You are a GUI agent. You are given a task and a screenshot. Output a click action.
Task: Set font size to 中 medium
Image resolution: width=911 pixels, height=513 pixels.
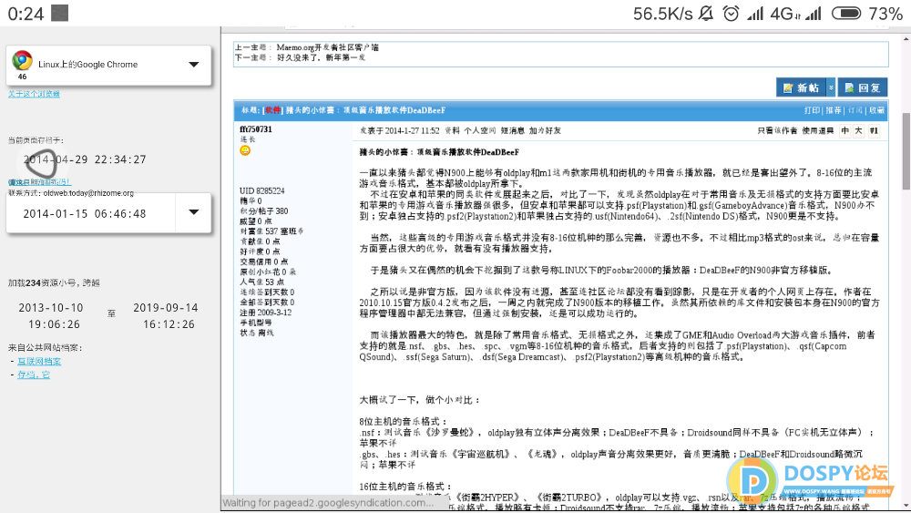click(x=844, y=130)
